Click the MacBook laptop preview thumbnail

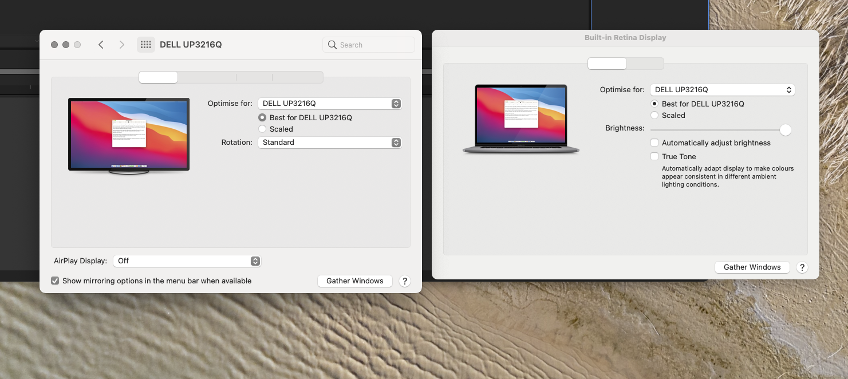click(x=521, y=119)
